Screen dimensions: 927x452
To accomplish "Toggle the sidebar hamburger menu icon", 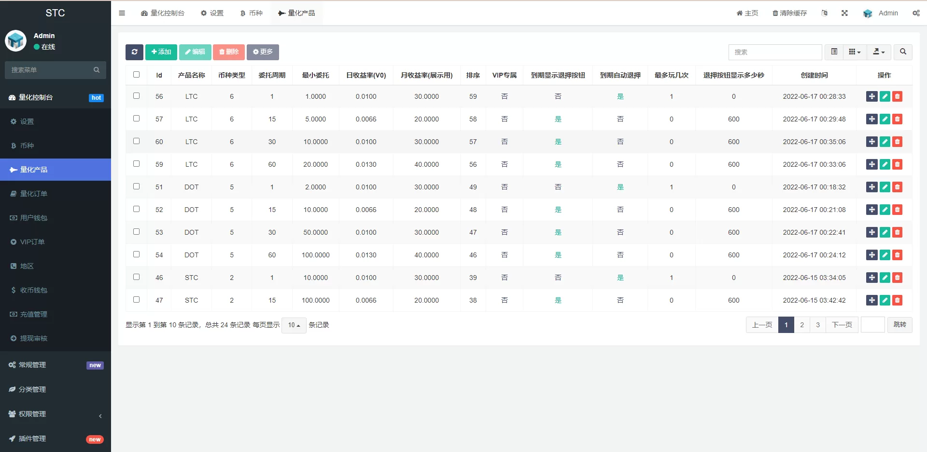I will [122, 13].
